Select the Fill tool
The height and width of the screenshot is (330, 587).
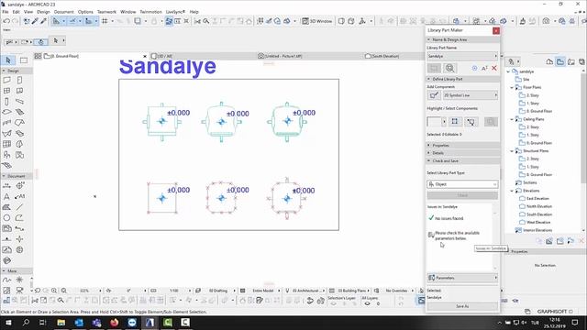tap(6, 207)
